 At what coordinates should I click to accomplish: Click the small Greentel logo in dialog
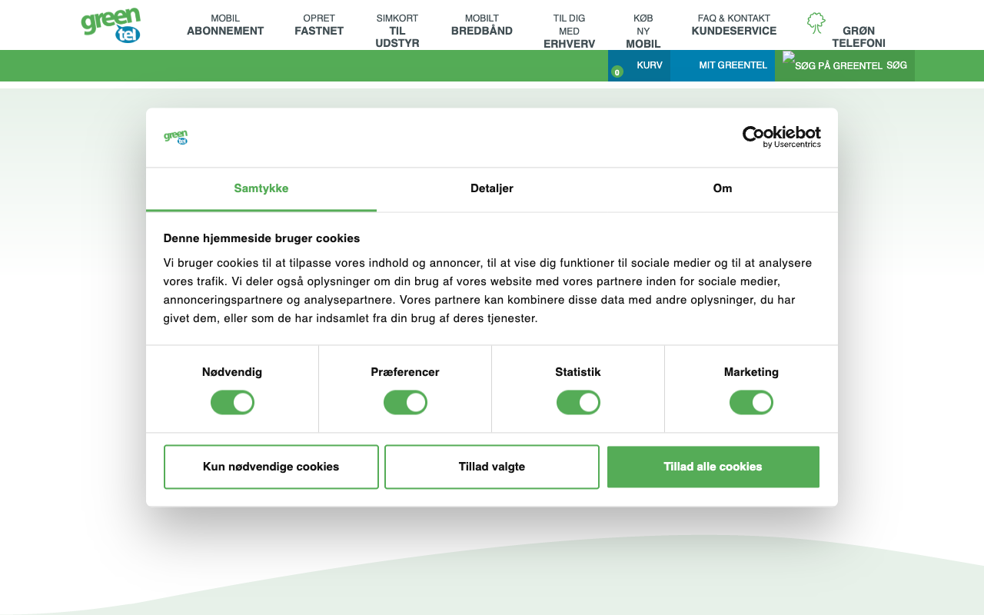click(176, 138)
